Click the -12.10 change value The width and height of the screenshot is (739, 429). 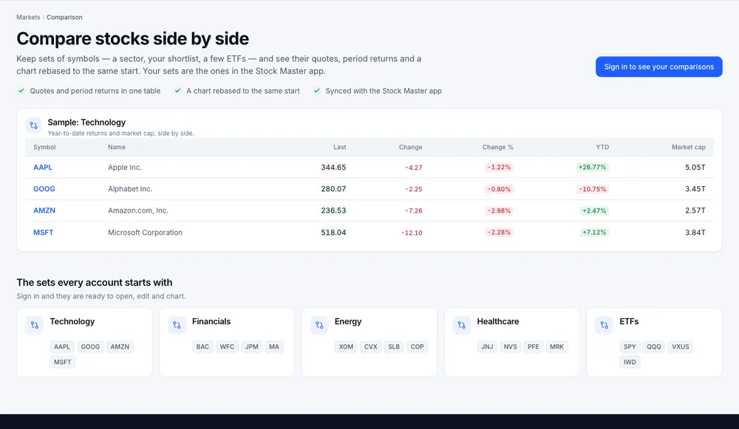[412, 233]
